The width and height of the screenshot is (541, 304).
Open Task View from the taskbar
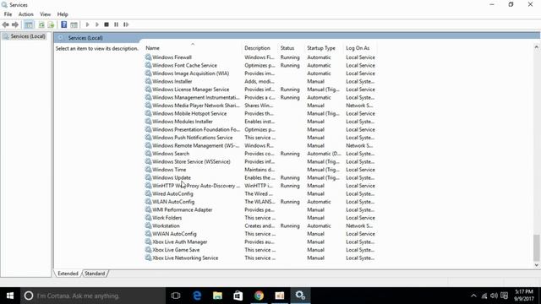[x=176, y=296]
